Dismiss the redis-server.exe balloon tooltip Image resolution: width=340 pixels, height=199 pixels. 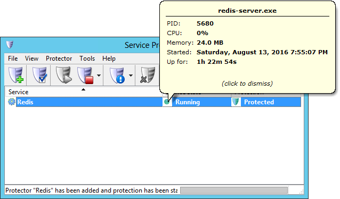point(247,84)
